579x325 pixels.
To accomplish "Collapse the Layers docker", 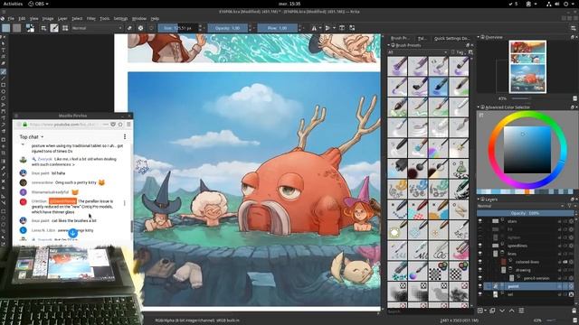I will point(479,200).
